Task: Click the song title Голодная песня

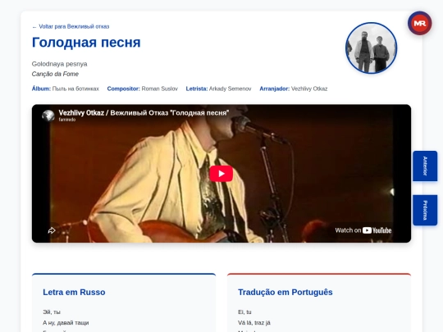Action: [86, 43]
